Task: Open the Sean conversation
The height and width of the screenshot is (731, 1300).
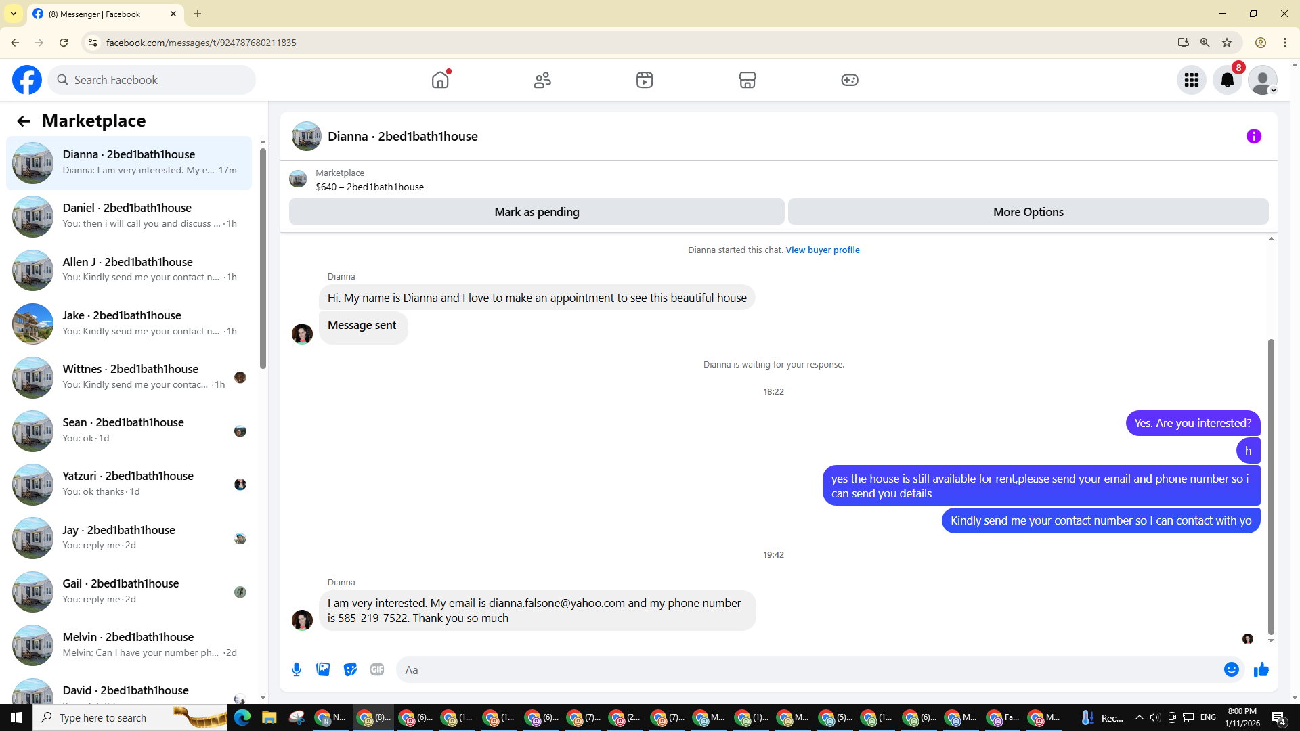Action: coord(129,431)
